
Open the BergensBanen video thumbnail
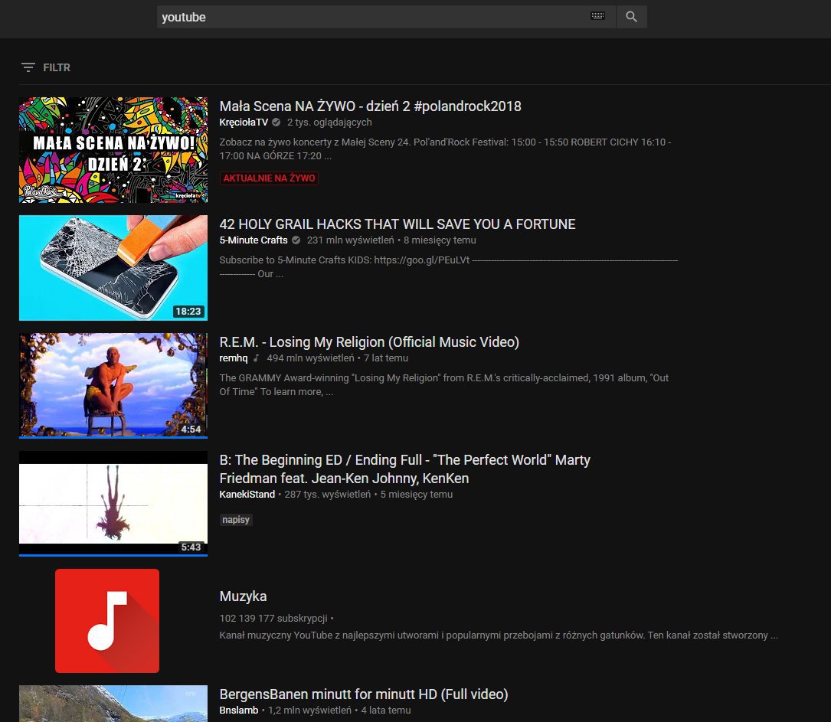(x=113, y=704)
